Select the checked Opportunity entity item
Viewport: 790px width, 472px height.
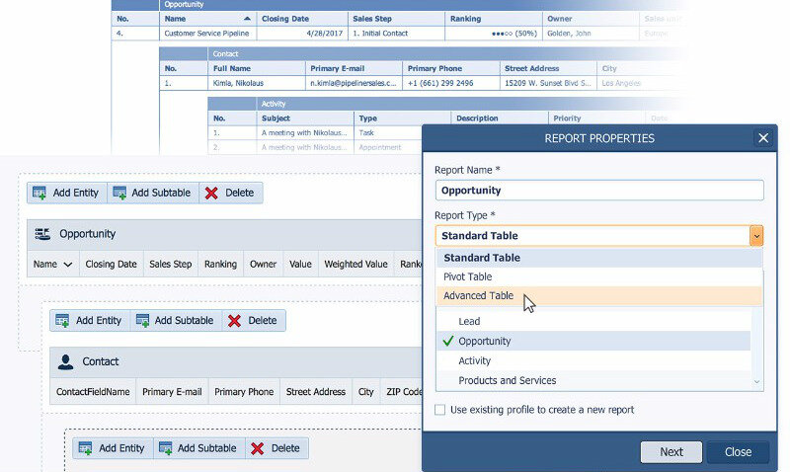pyautogui.click(x=484, y=342)
